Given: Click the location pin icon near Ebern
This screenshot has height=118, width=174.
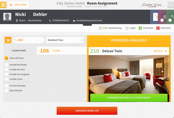Looking at the screenshot, I should tap(17, 20).
